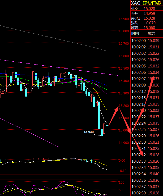The image size is (163, 196).
Task: Click the 成交 column header in tick list
Action: click(152, 33)
